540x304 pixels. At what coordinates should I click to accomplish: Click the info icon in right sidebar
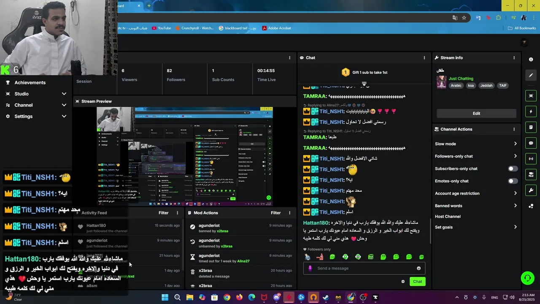531,60
